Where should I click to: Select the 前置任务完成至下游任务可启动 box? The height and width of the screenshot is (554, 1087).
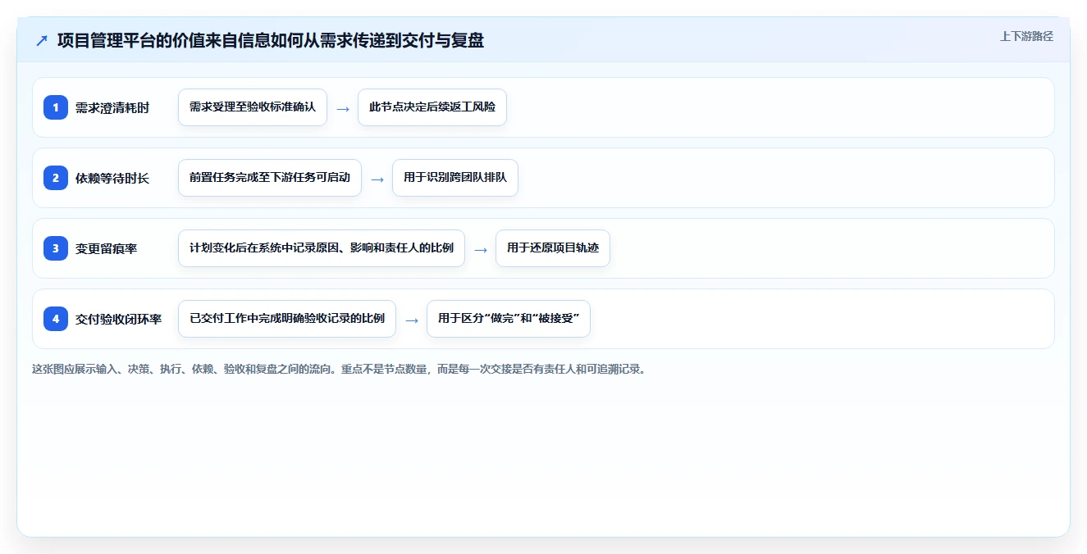[270, 178]
